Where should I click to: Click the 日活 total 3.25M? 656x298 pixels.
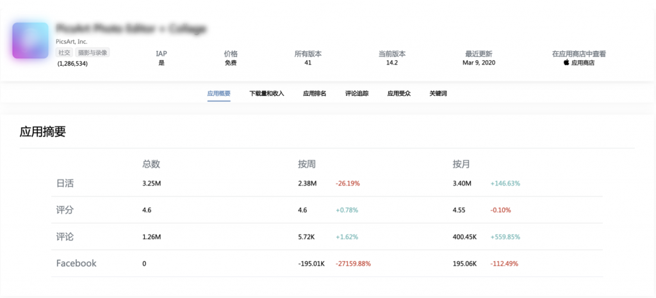[151, 184]
